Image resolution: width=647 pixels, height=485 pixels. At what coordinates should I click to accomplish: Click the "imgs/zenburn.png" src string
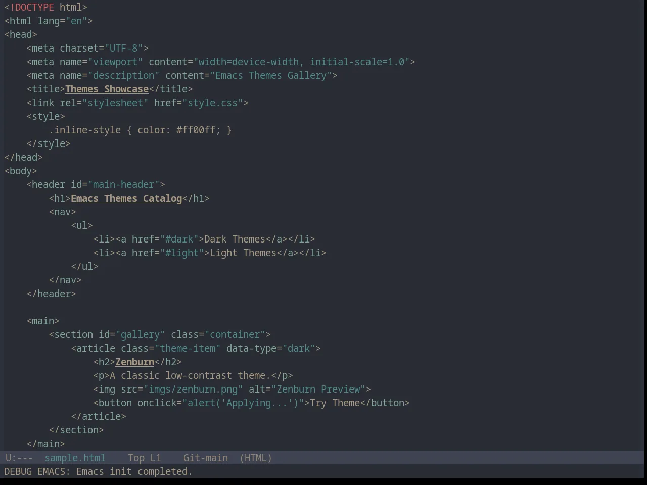(193, 389)
